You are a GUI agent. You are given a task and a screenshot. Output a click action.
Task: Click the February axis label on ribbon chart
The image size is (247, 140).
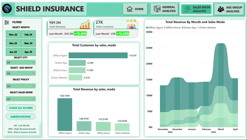(x=206, y=129)
